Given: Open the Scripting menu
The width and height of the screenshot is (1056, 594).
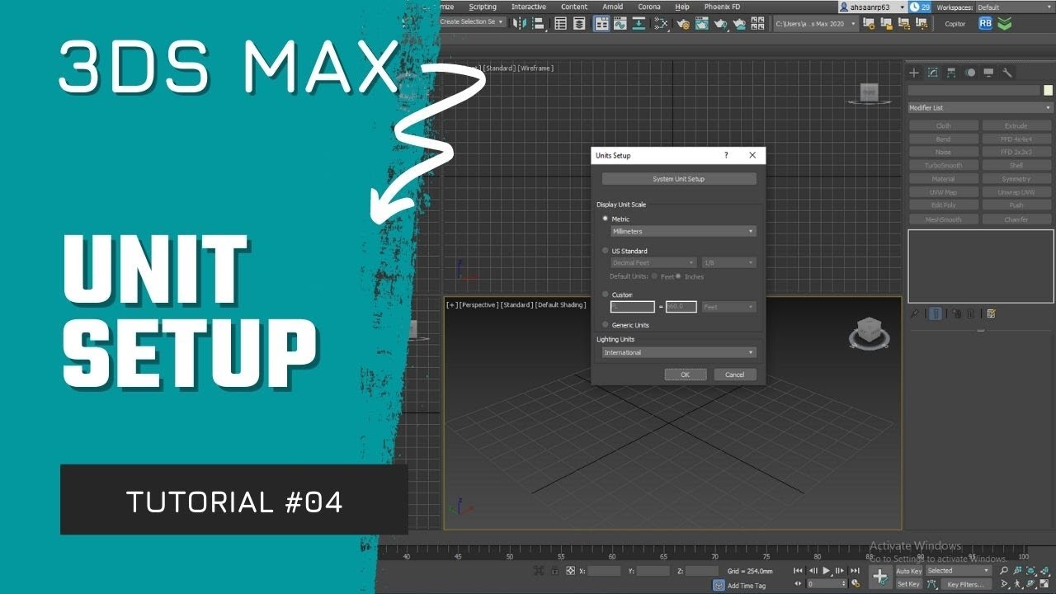Looking at the screenshot, I should coord(483,7).
